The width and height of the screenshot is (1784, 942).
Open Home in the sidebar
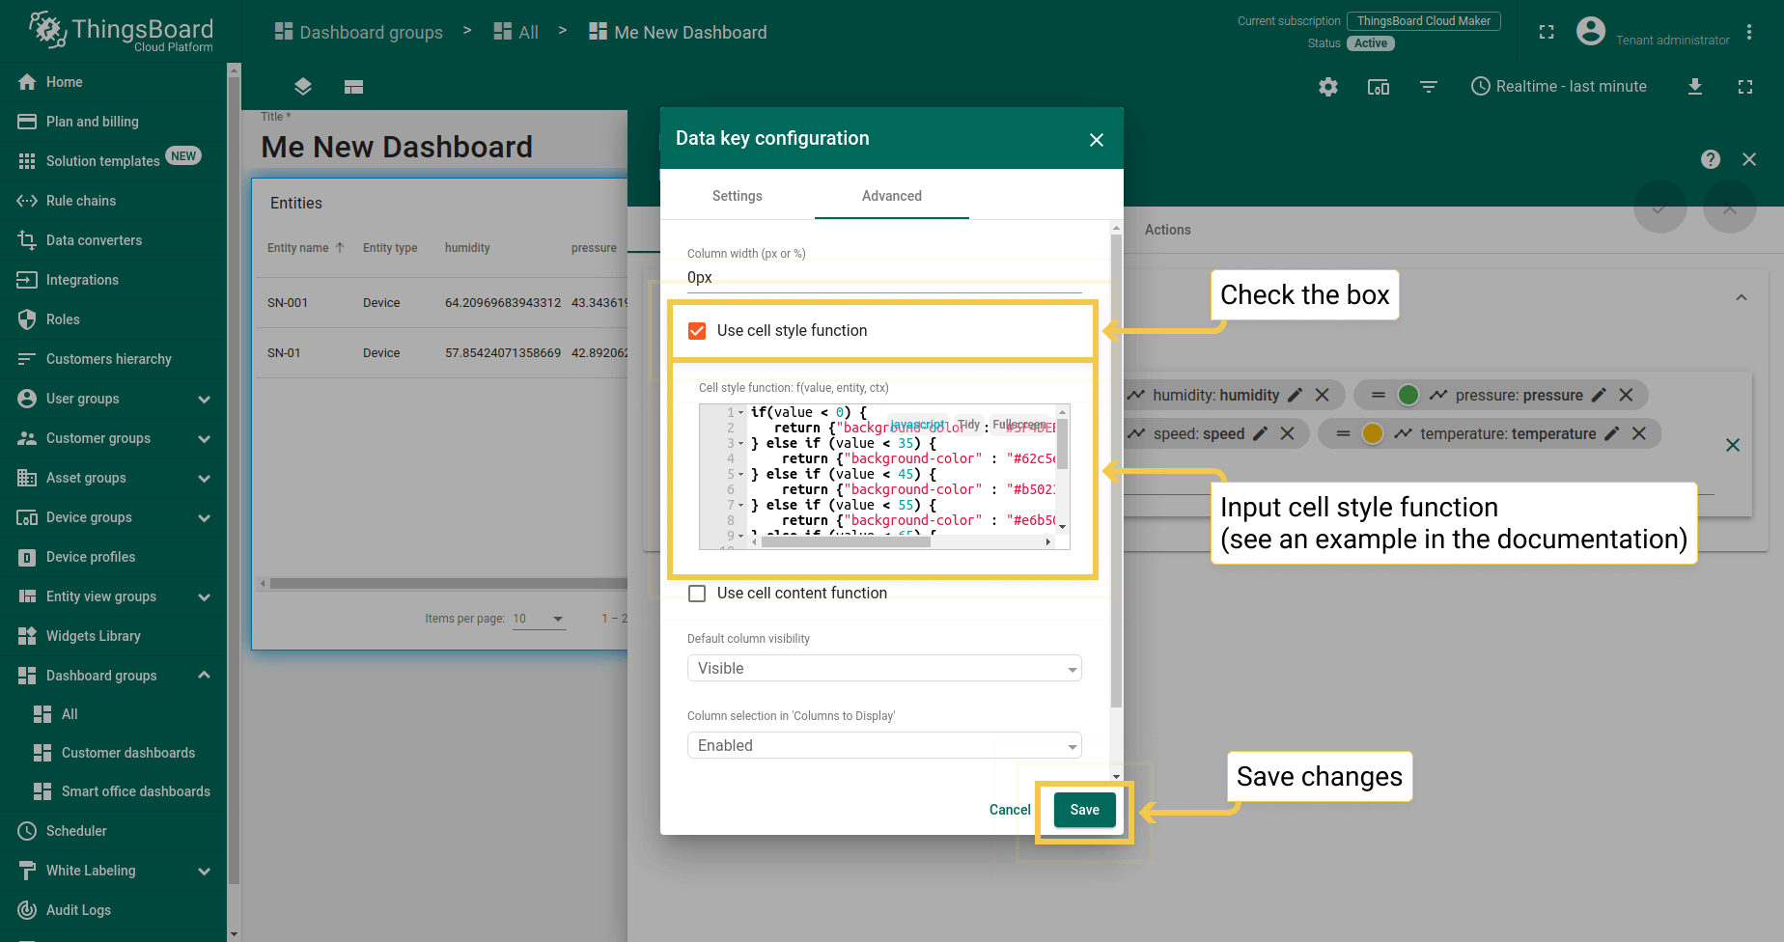coord(113,82)
